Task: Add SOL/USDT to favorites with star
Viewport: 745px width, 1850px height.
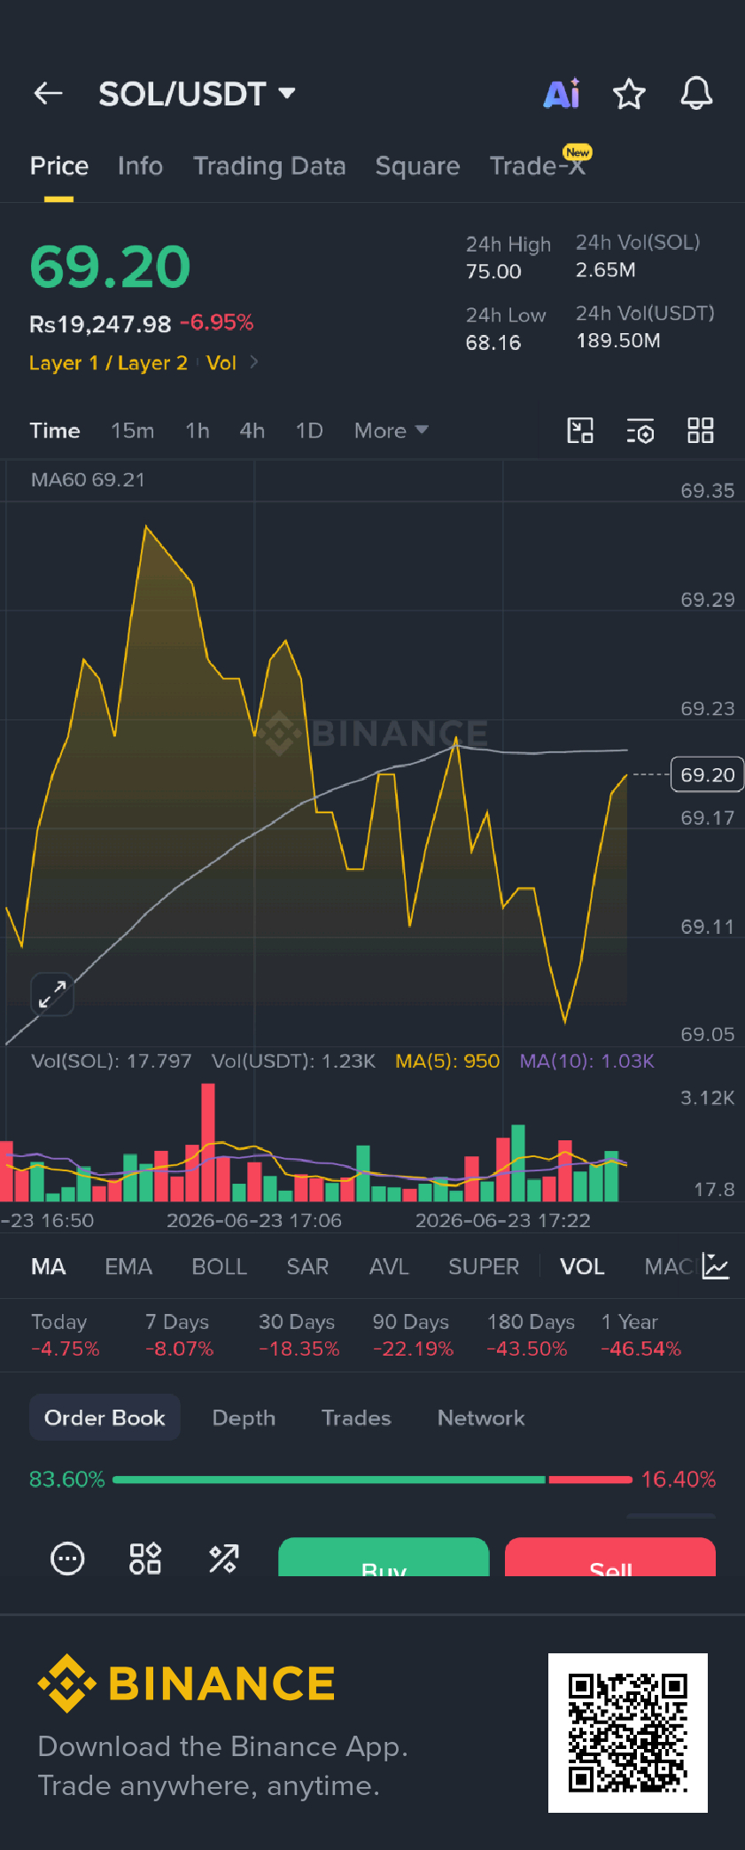Action: (630, 93)
